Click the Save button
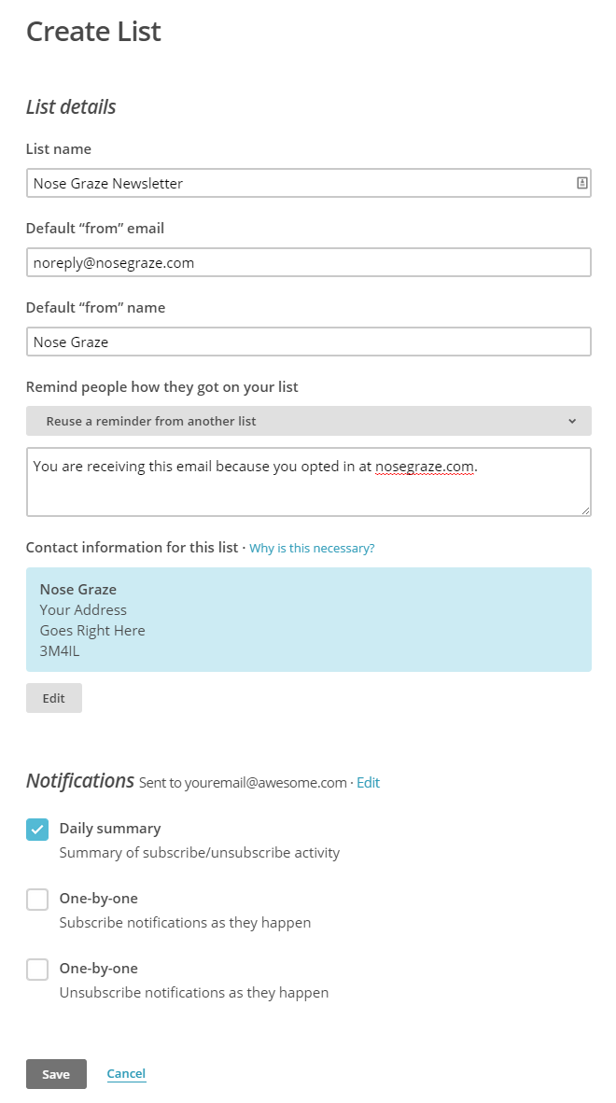616x1103 pixels. click(x=56, y=1074)
